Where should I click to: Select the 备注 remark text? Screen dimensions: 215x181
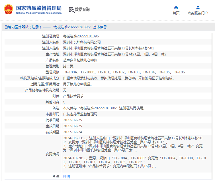click(104, 108)
